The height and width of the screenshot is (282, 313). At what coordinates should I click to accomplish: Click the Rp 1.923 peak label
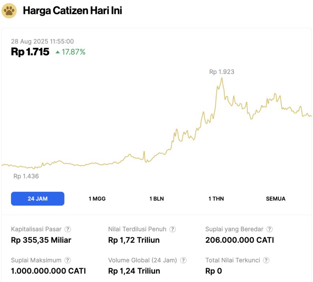tap(222, 72)
